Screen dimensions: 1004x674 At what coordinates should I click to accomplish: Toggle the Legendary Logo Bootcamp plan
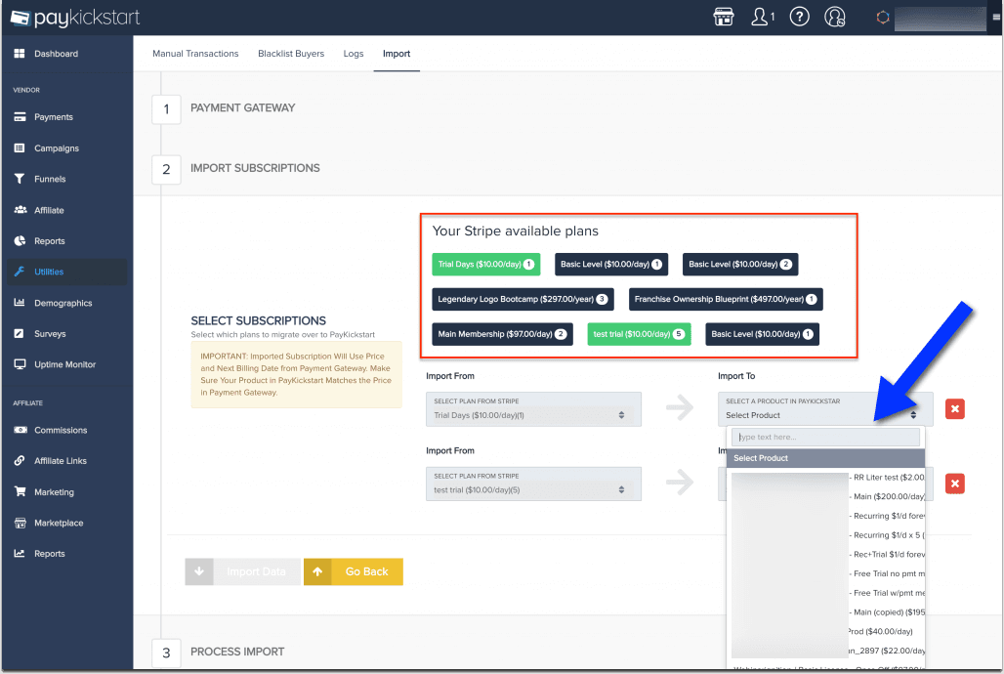[523, 299]
